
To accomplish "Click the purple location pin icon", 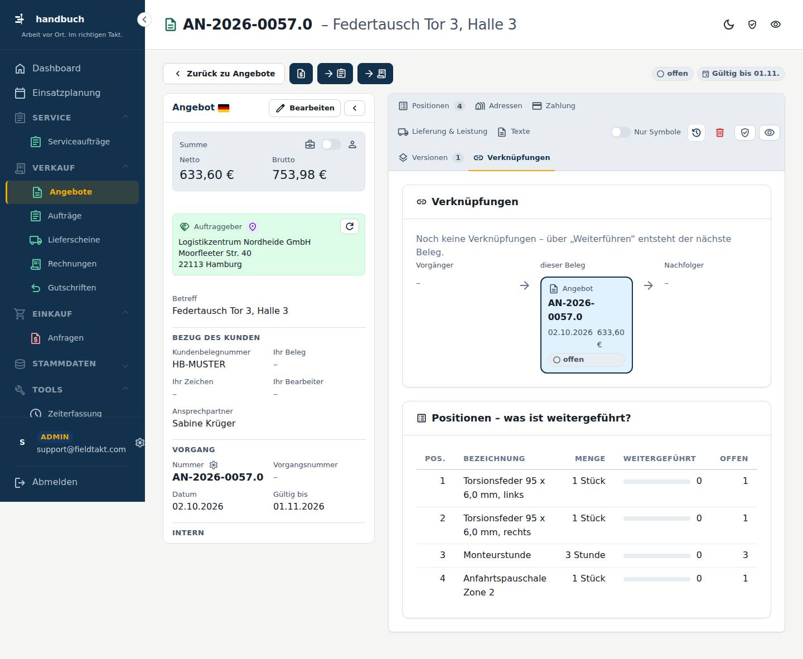I will 253,226.
